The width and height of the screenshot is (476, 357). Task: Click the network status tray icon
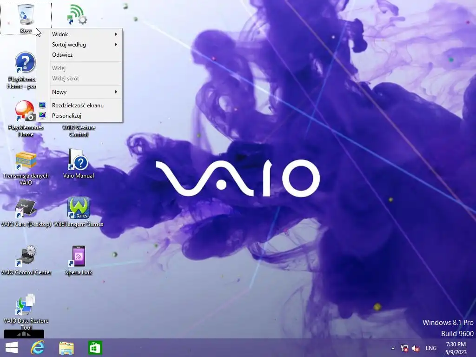[404, 348]
